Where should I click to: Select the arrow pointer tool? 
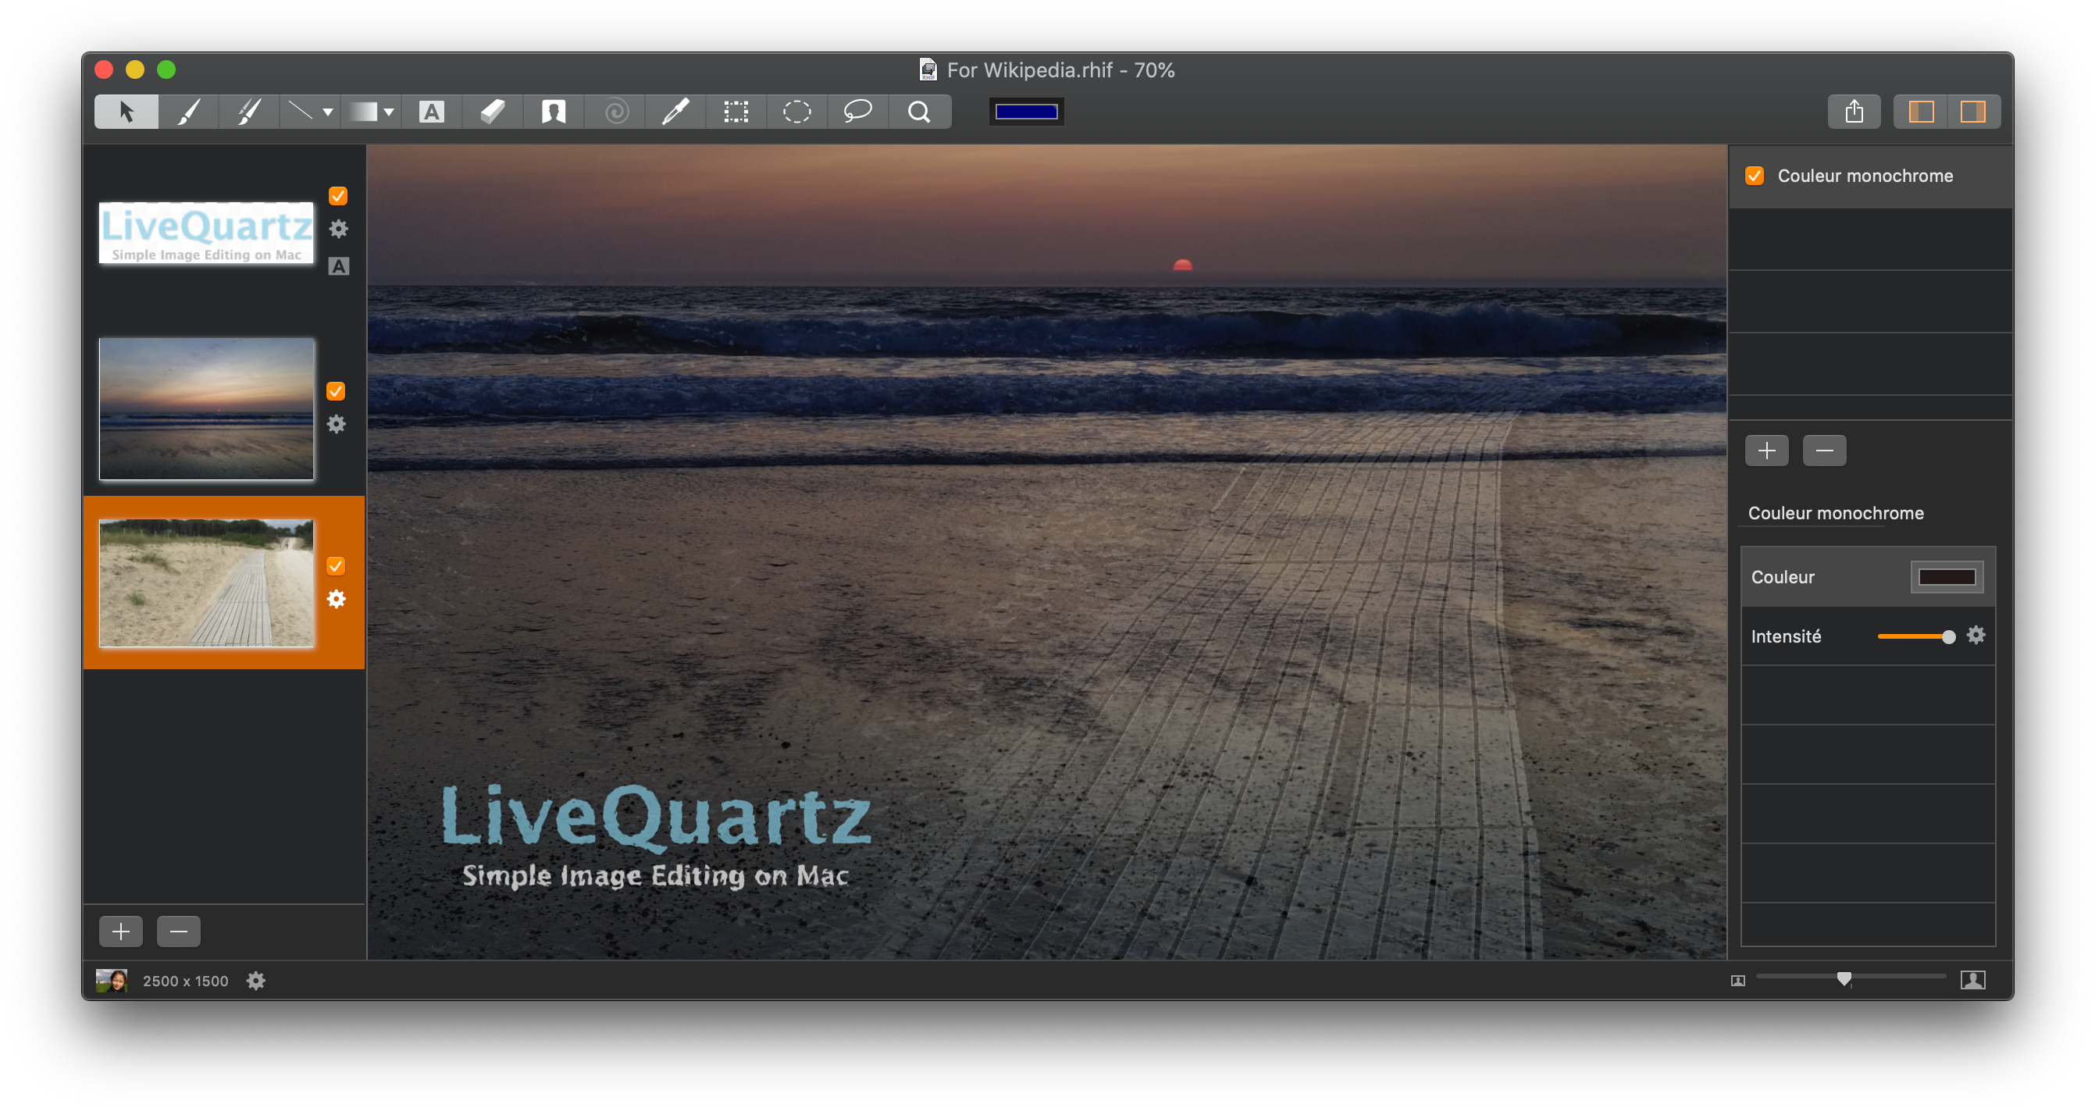click(x=126, y=112)
